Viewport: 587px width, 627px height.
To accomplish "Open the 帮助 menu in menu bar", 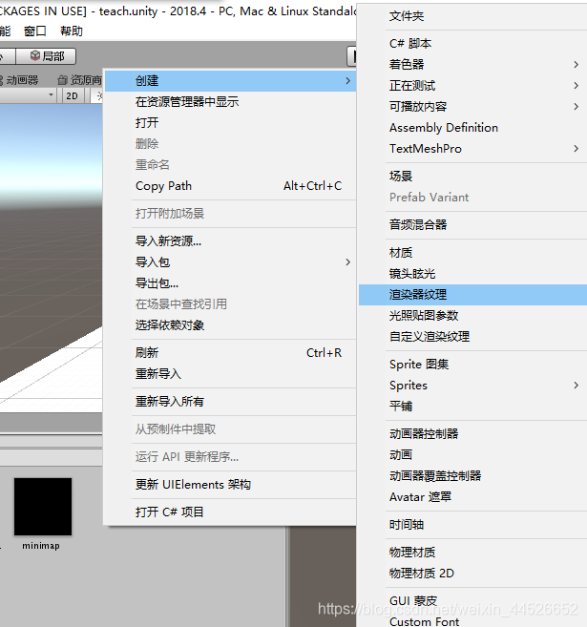I will pos(72,31).
